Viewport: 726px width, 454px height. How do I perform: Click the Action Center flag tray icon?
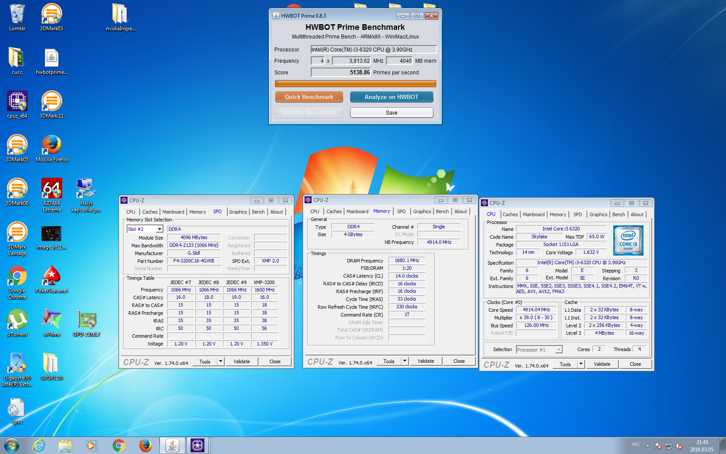click(658, 446)
